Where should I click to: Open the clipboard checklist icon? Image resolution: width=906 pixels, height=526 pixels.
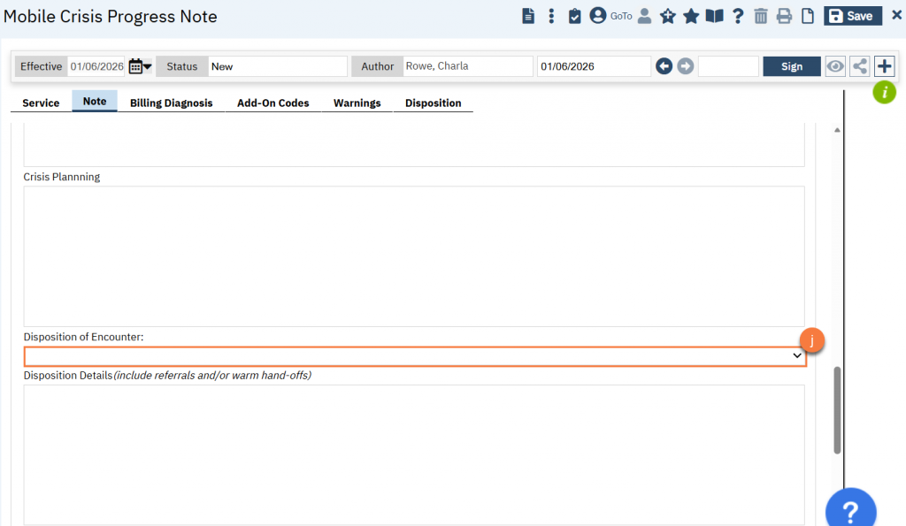pyautogui.click(x=574, y=16)
